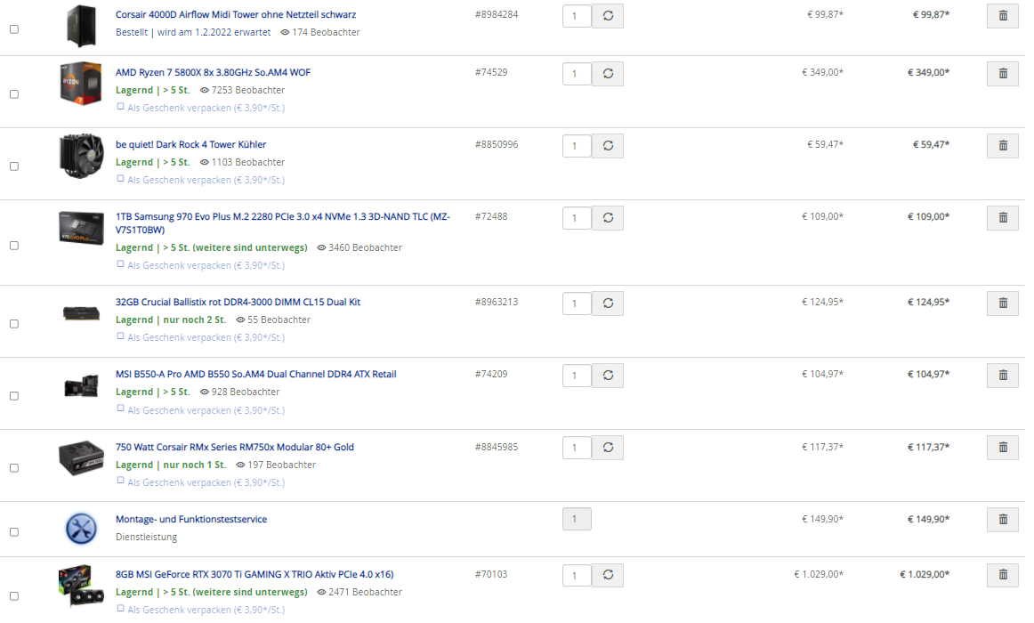The image size is (1034, 623).
Task: Enable gift wrapping for RTX 3070 Ti
Action: [120, 609]
